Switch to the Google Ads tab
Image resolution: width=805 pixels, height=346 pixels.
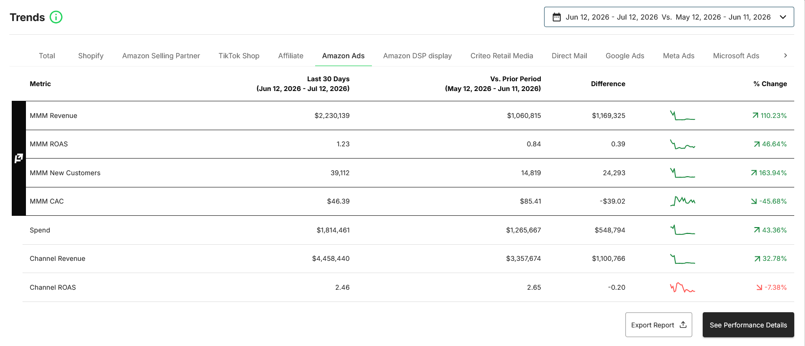point(625,56)
